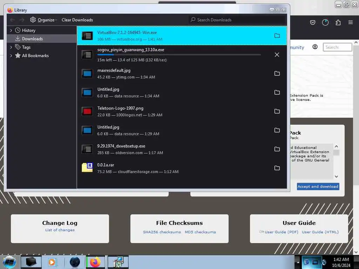
Task: Click the 0.0.1a.rar archive icon
Action: (x=87, y=167)
